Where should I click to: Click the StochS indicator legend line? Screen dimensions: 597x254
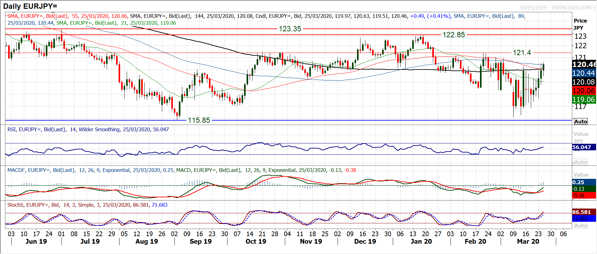88,205
